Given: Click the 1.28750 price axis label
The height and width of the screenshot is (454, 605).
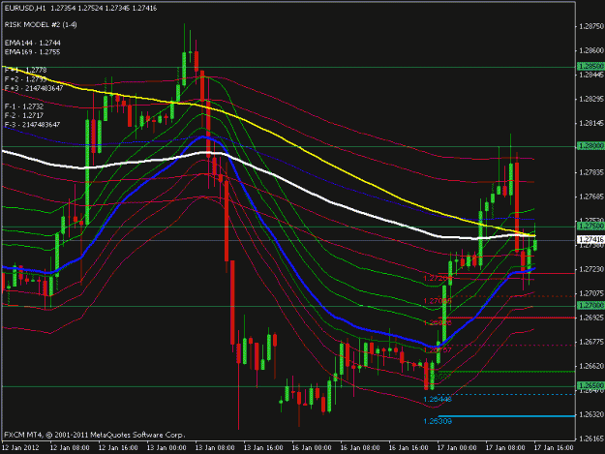Looking at the screenshot, I should [591, 26].
